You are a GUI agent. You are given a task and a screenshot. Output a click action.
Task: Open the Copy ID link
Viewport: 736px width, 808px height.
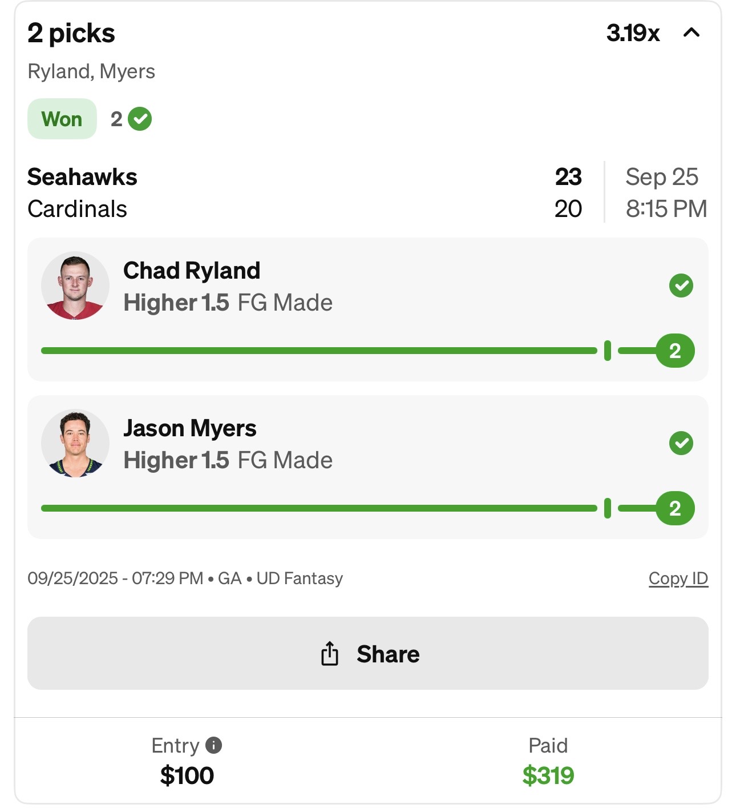click(678, 578)
